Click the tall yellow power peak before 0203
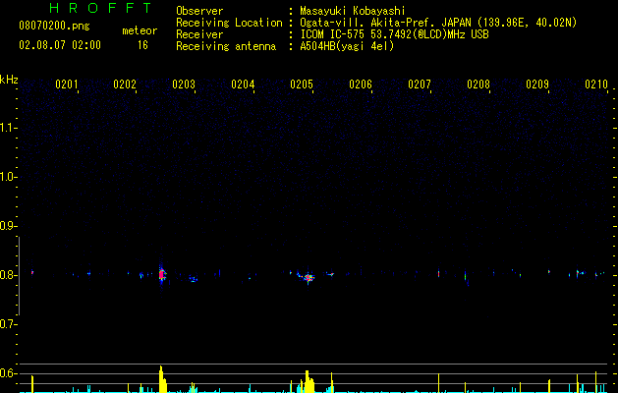The width and height of the screenshot is (618, 393). tap(162, 379)
